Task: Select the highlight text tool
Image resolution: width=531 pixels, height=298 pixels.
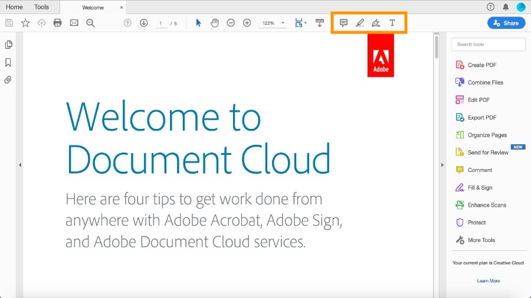Action: [360, 23]
